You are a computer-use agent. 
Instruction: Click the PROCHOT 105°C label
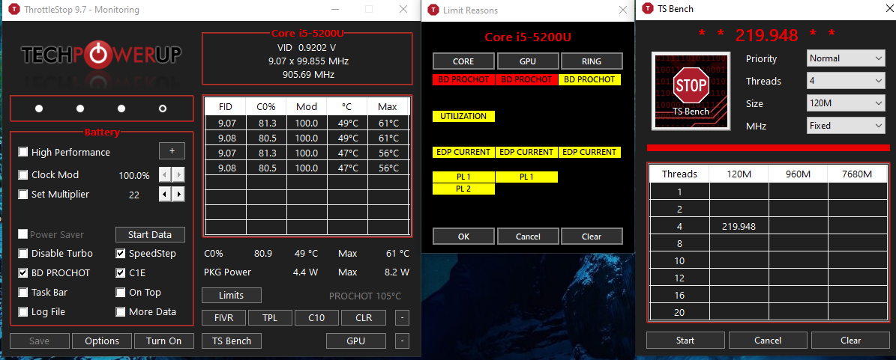365,296
